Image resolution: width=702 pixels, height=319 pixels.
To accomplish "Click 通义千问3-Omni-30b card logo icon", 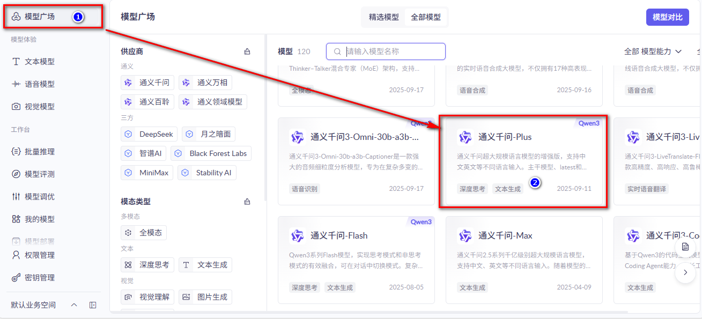I will pos(297,137).
